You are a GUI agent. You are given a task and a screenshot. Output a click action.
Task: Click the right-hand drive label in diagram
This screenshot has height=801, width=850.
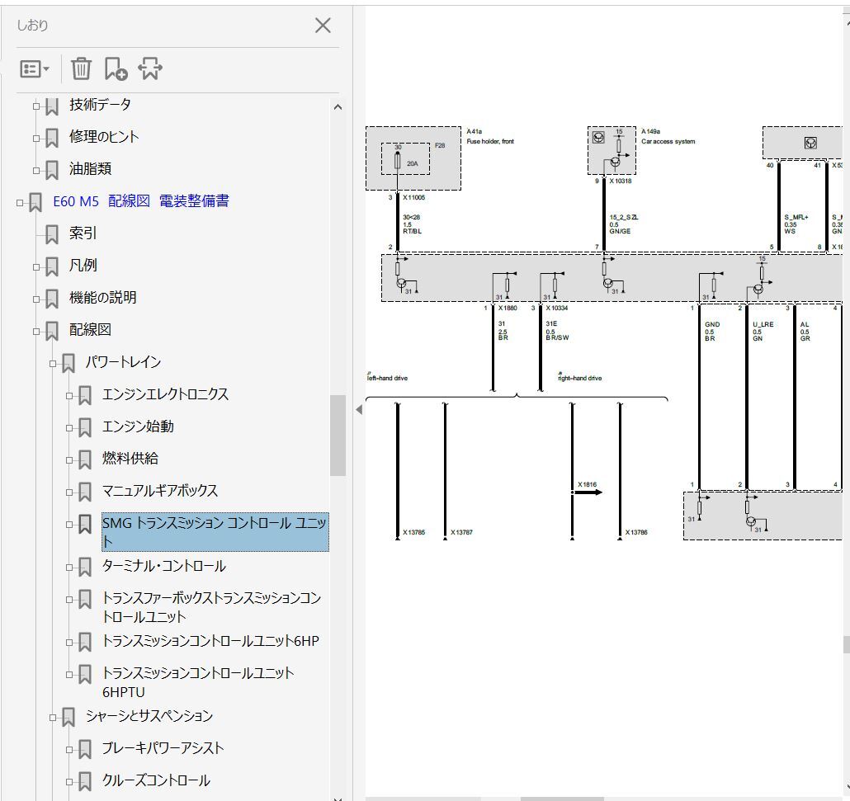[579, 378]
